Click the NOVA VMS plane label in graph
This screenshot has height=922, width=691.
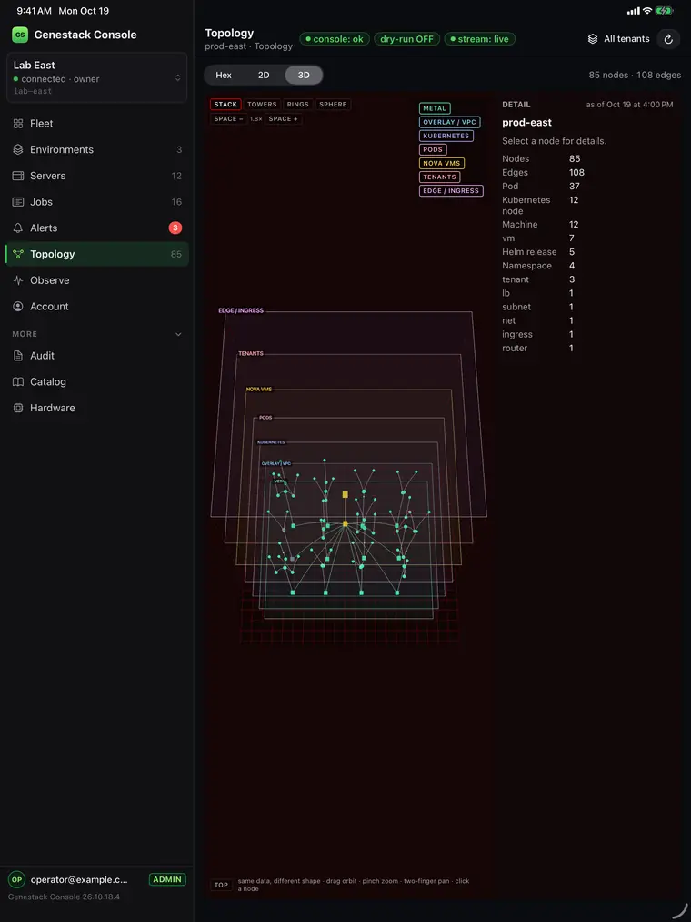pyautogui.click(x=259, y=390)
